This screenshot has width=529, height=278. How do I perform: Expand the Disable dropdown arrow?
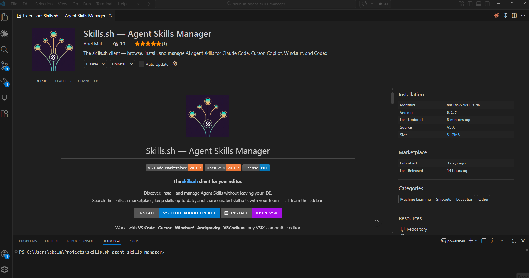coord(103,64)
